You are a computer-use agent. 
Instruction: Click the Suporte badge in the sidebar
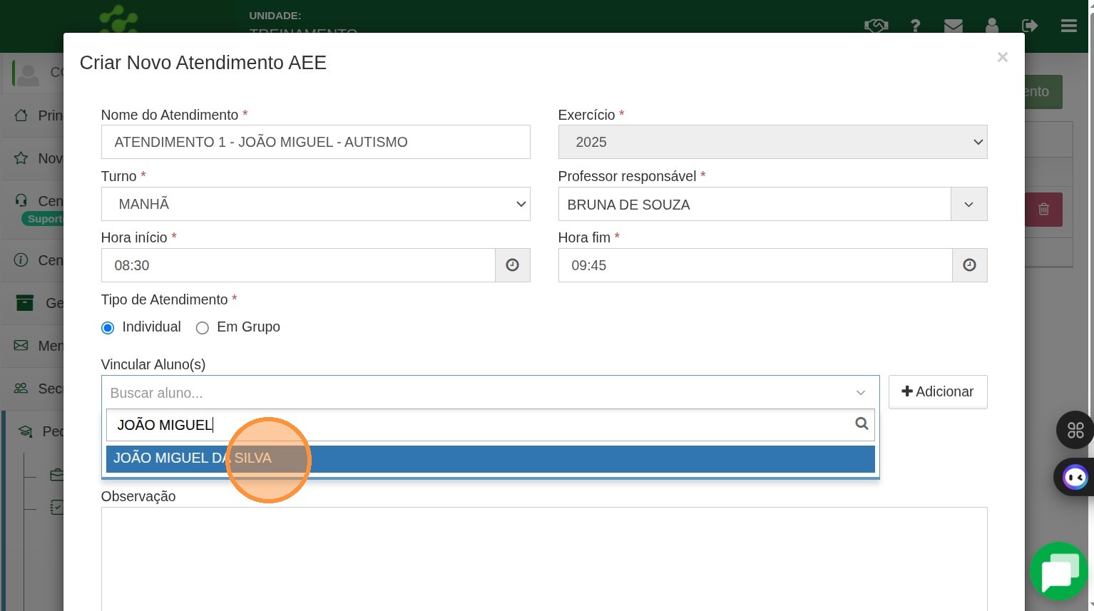click(x=44, y=219)
